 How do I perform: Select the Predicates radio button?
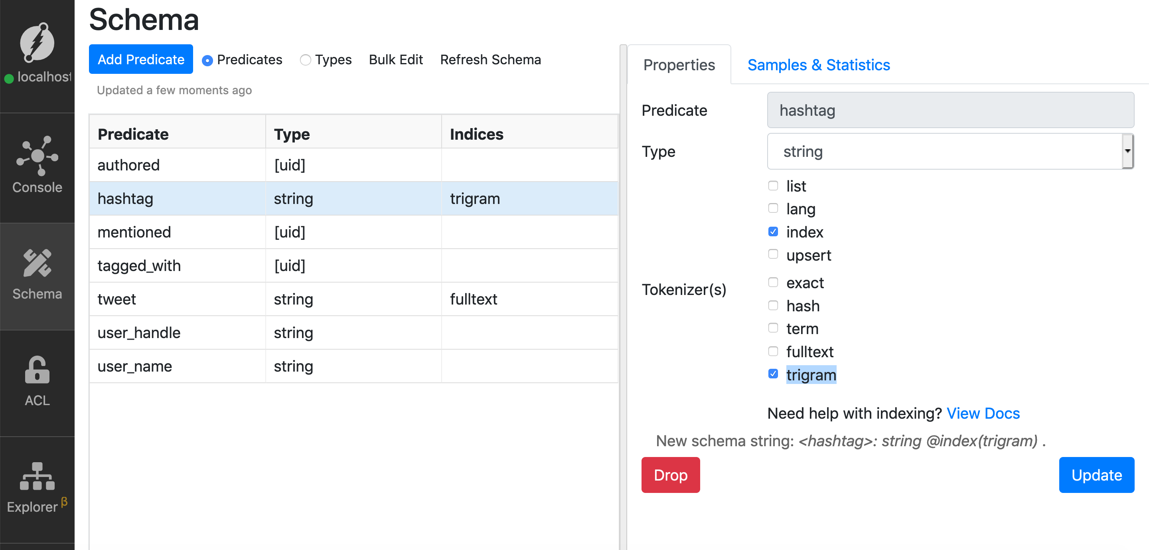pos(207,60)
